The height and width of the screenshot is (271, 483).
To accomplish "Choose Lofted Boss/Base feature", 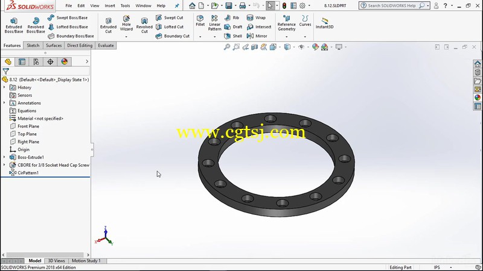I will pos(68,27).
